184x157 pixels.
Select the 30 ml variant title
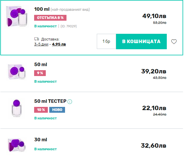[41, 140]
